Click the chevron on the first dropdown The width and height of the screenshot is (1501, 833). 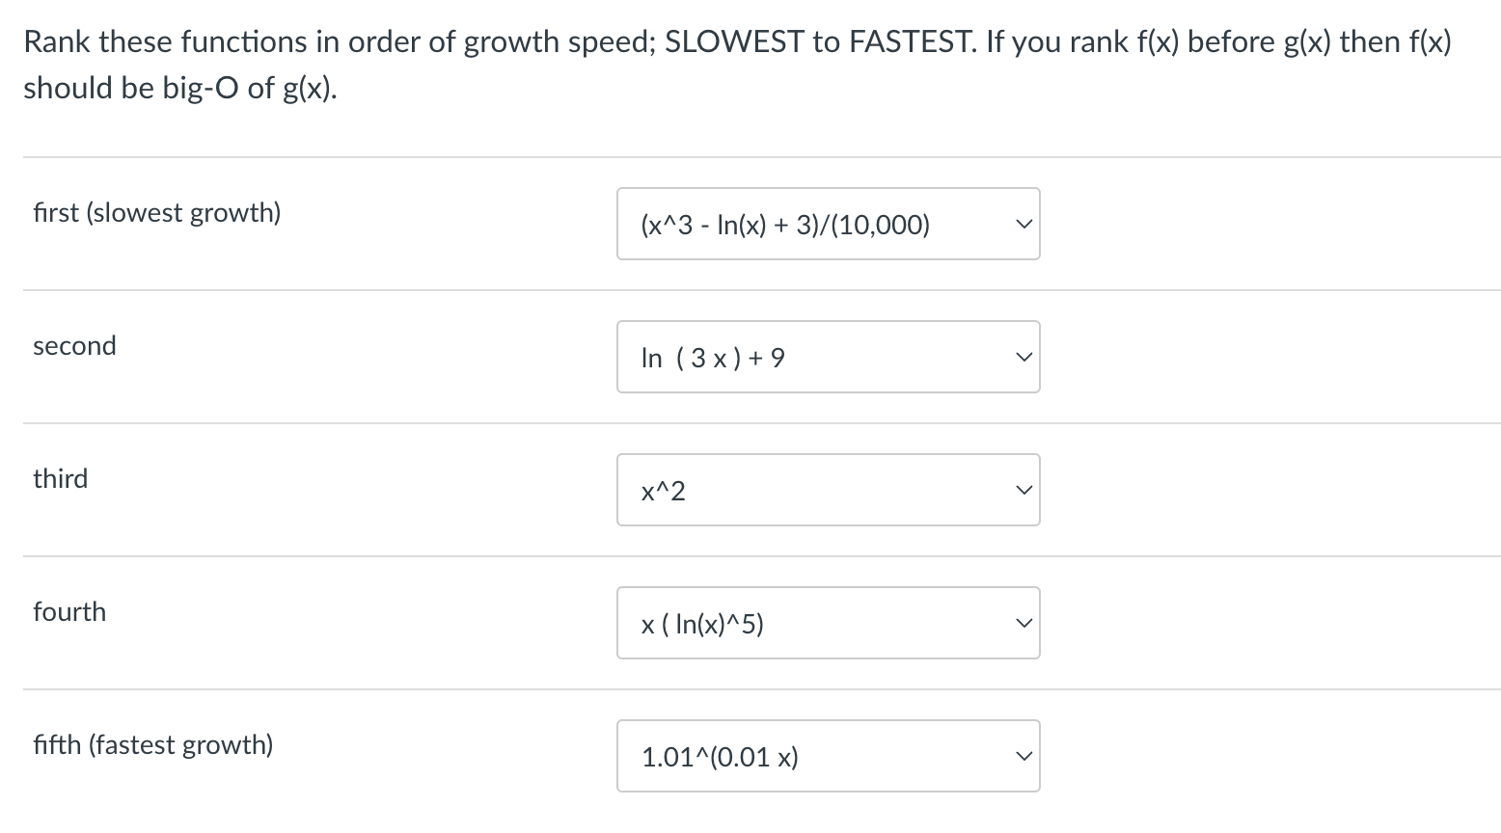pos(1023,224)
